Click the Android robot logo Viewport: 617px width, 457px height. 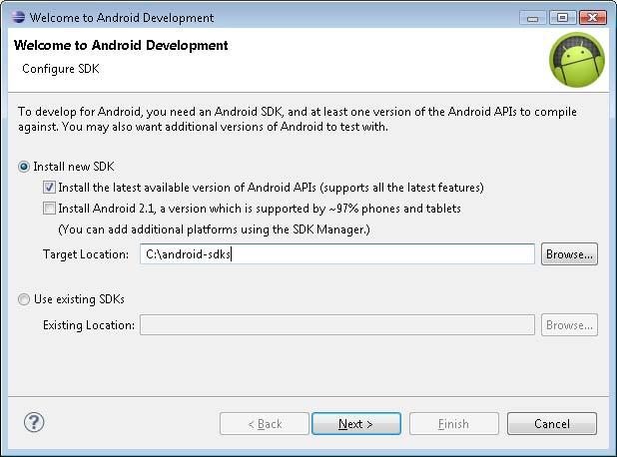(x=577, y=60)
